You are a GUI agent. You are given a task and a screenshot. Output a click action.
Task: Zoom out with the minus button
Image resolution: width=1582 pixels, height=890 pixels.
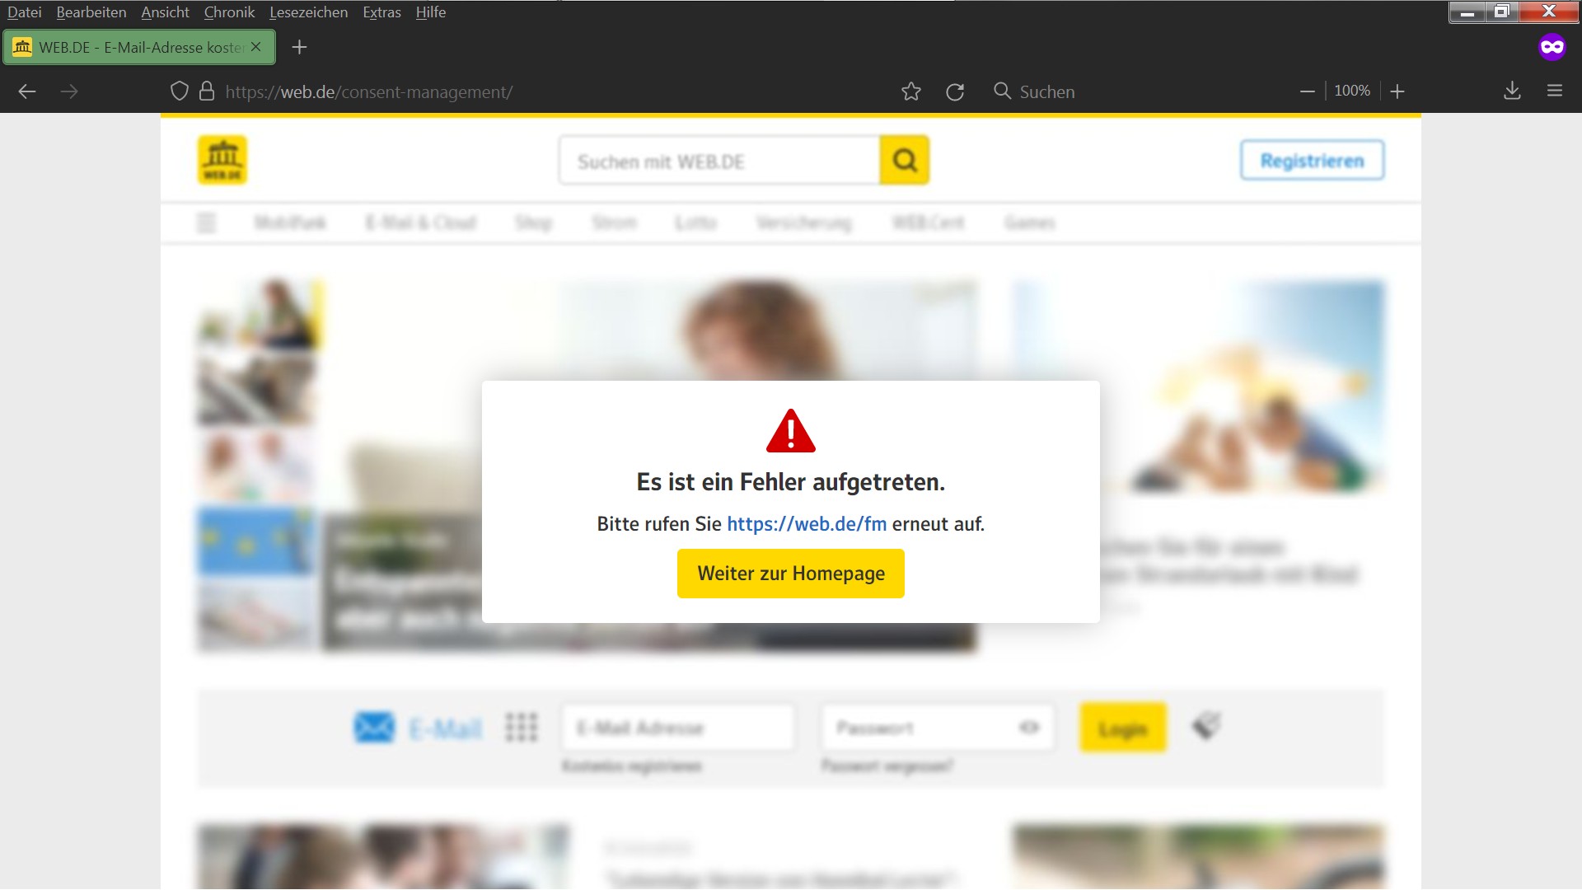(1307, 91)
